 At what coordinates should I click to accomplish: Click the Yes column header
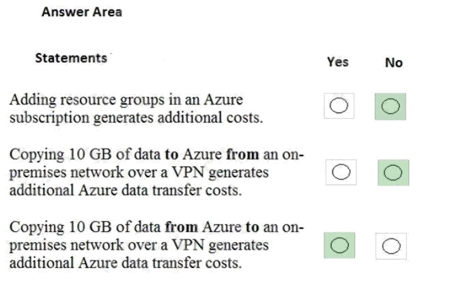(x=337, y=62)
